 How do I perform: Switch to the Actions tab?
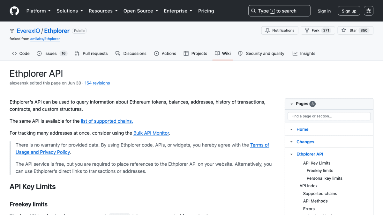(165, 54)
